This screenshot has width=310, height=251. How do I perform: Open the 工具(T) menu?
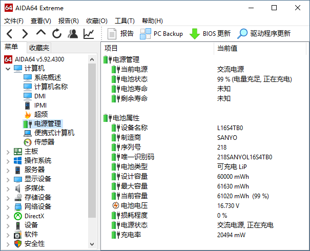(x=124, y=21)
